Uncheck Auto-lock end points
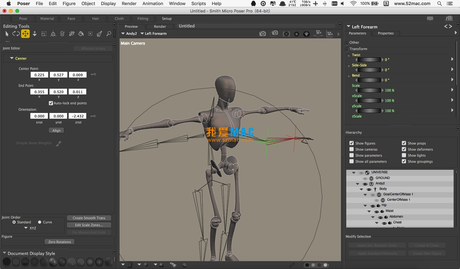 tap(51, 103)
